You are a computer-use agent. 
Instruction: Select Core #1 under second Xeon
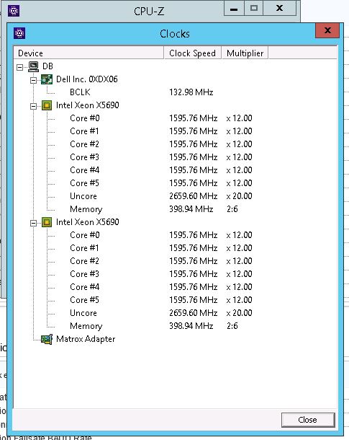pos(84,248)
